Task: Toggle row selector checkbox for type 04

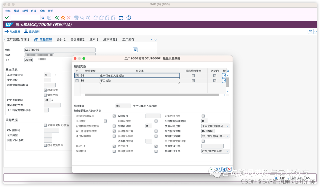Action: [x=77, y=76]
